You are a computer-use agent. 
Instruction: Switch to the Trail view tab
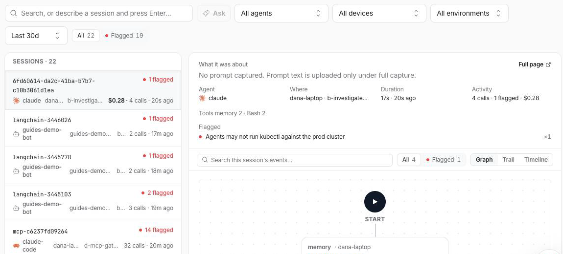pyautogui.click(x=508, y=160)
